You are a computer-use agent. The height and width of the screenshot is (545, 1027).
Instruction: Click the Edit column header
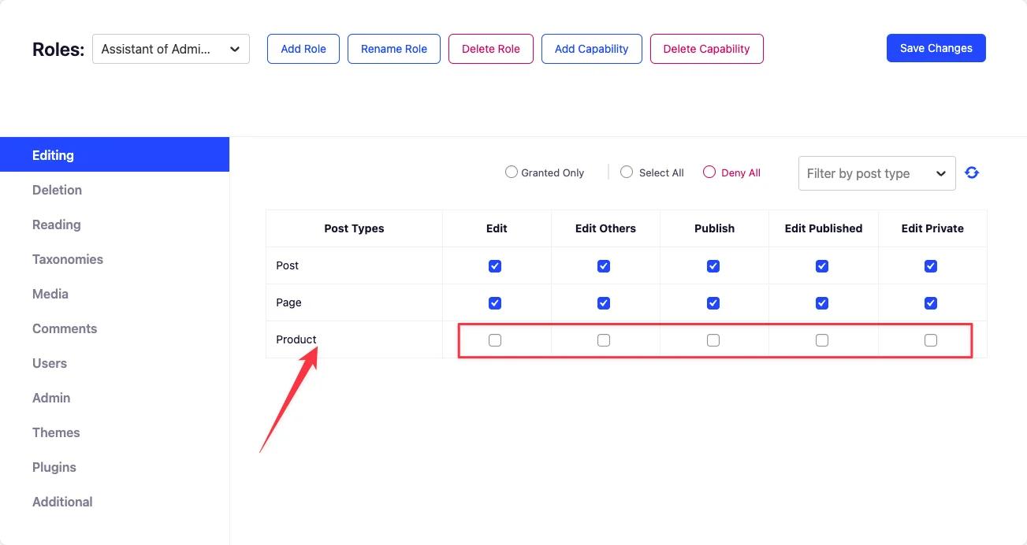click(497, 228)
